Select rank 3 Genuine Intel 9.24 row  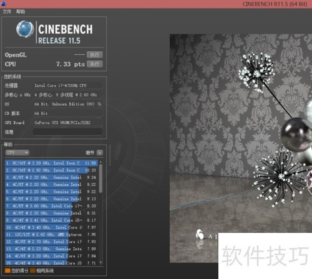[51, 177]
